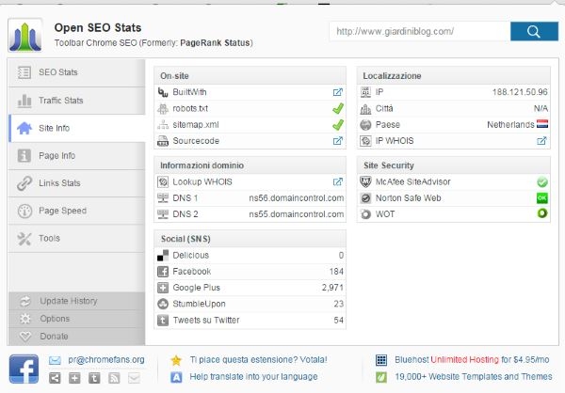Click the footer share icon
Image resolution: width=565 pixels, height=393 pixels.
point(55,378)
